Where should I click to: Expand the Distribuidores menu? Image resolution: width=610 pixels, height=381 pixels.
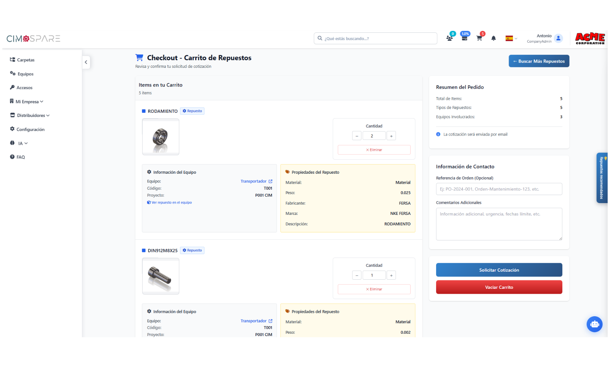30,115
